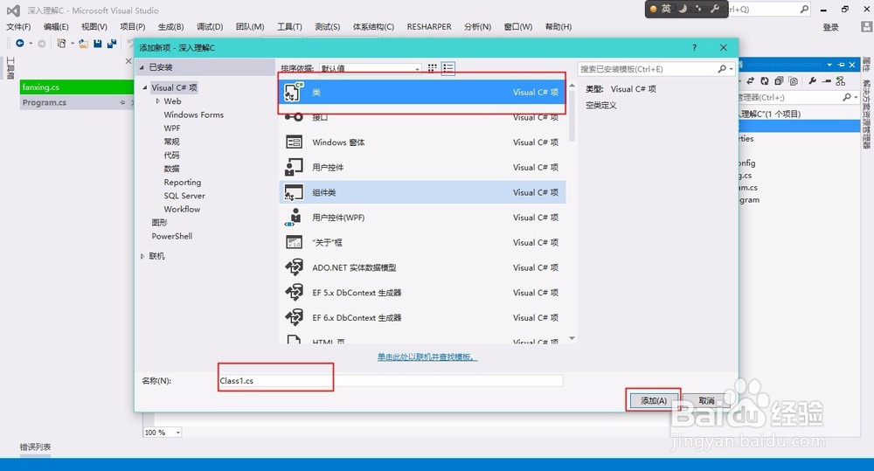Open the RESHARPER menu
The height and width of the screenshot is (471, 874).
[429, 27]
